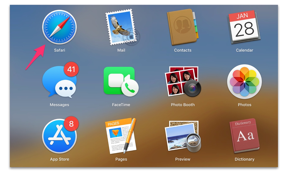This screenshot has width=287, height=175.
Task: Select the "Contacts" label text
Action: coord(183,50)
